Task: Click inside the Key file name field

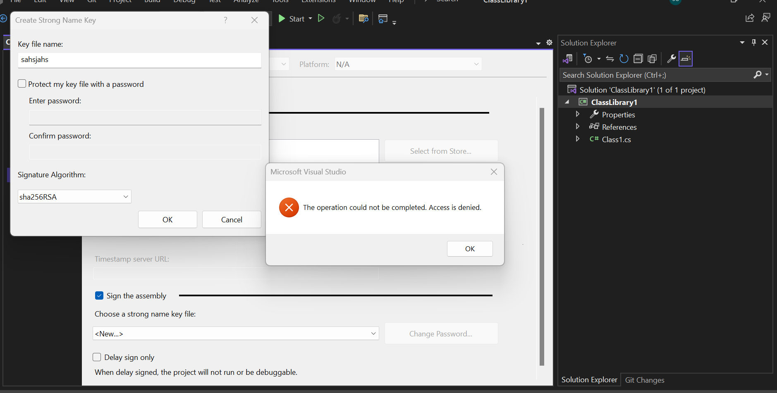Action: tap(139, 60)
